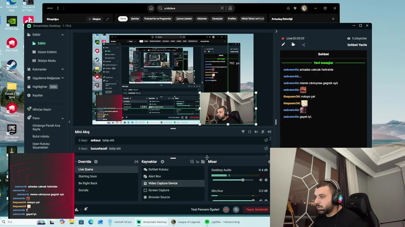
Task: Refresh chat with Sohbeti Yenile
Action: tap(357, 45)
